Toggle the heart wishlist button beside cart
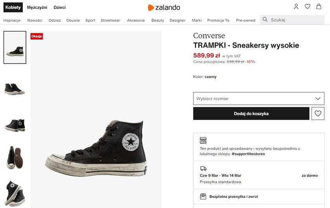 point(318,113)
